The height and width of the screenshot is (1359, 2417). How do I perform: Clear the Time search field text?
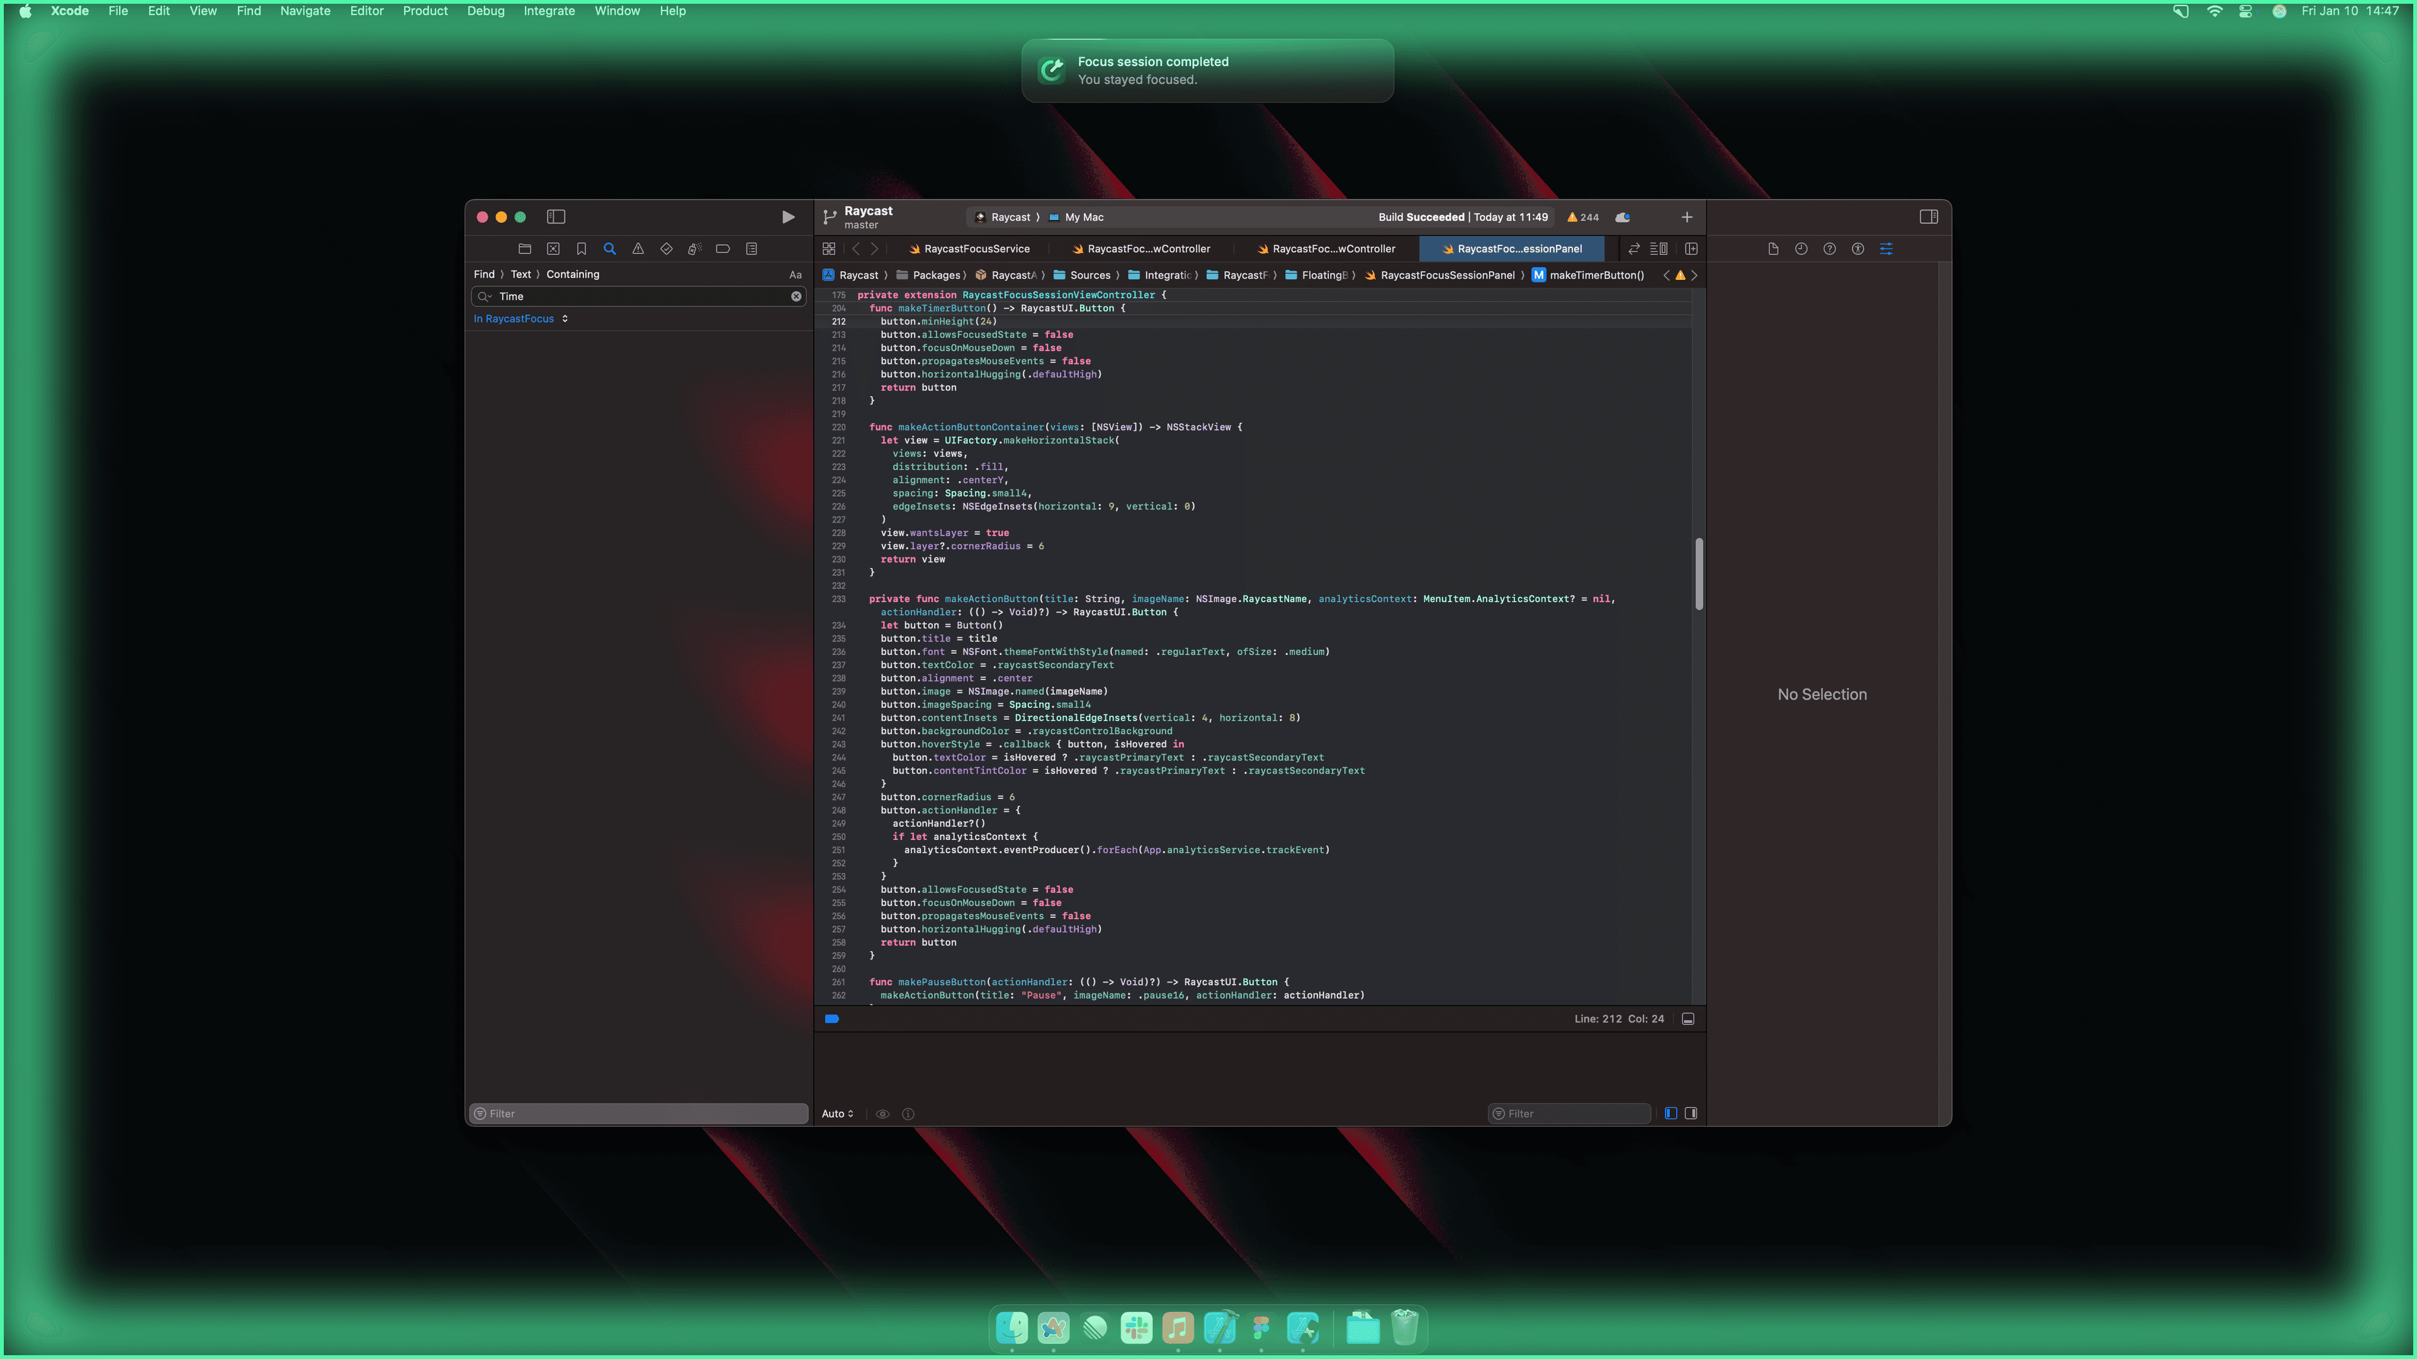(796, 296)
